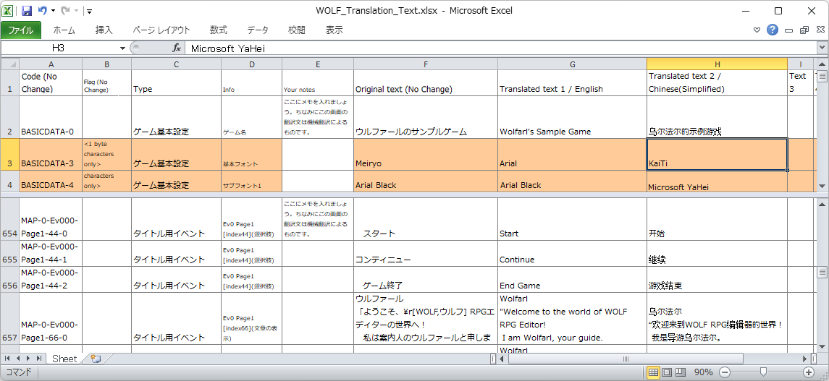Open the Name Box dropdown arrow
Image resolution: width=829 pixels, height=381 pixels.
[122, 48]
